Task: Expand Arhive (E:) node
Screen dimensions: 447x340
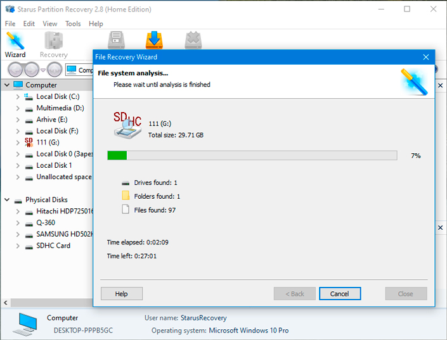Action: tap(18, 120)
